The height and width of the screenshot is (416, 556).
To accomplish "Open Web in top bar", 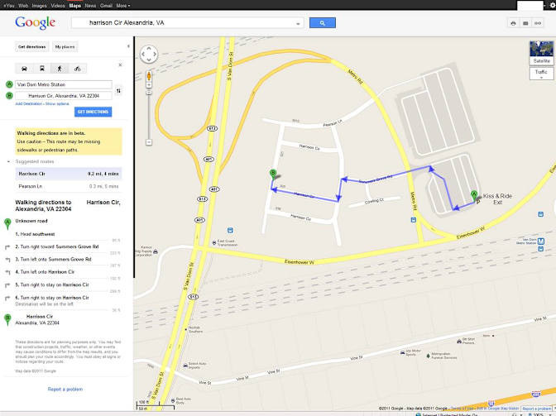I will (x=23, y=6).
